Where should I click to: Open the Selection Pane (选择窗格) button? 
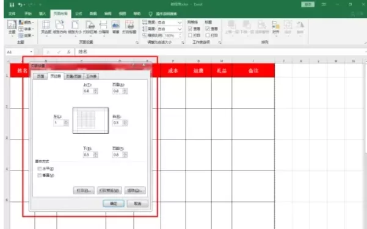click(262, 27)
